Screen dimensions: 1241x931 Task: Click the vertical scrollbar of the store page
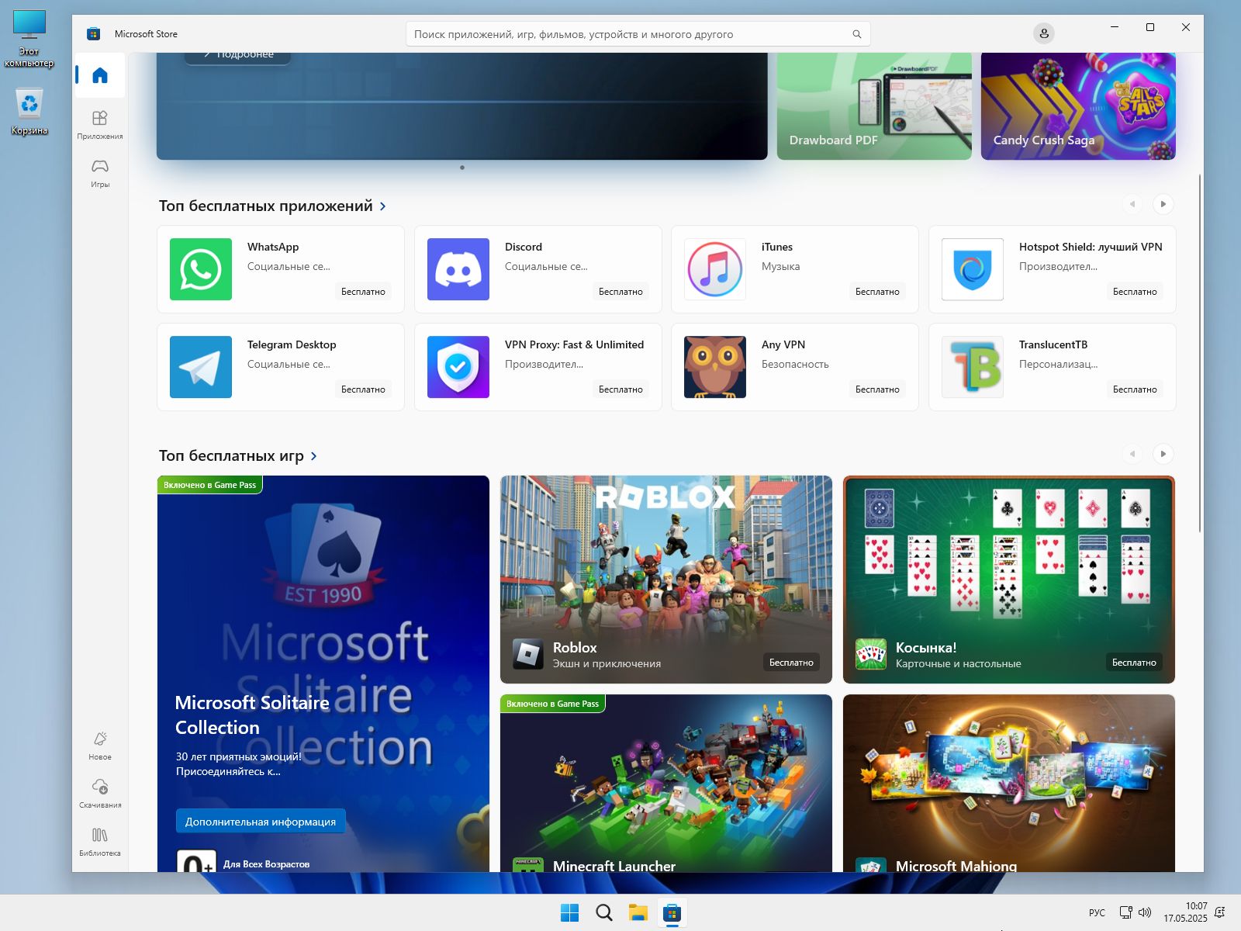pyautogui.click(x=1200, y=353)
